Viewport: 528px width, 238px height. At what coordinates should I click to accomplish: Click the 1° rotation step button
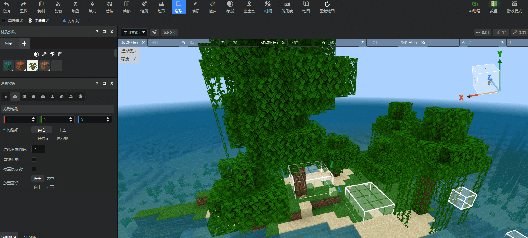pos(501,32)
